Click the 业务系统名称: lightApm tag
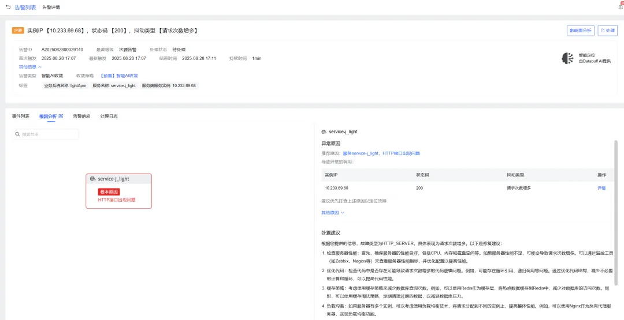Viewport: 624px width, 320px height. pos(65,85)
